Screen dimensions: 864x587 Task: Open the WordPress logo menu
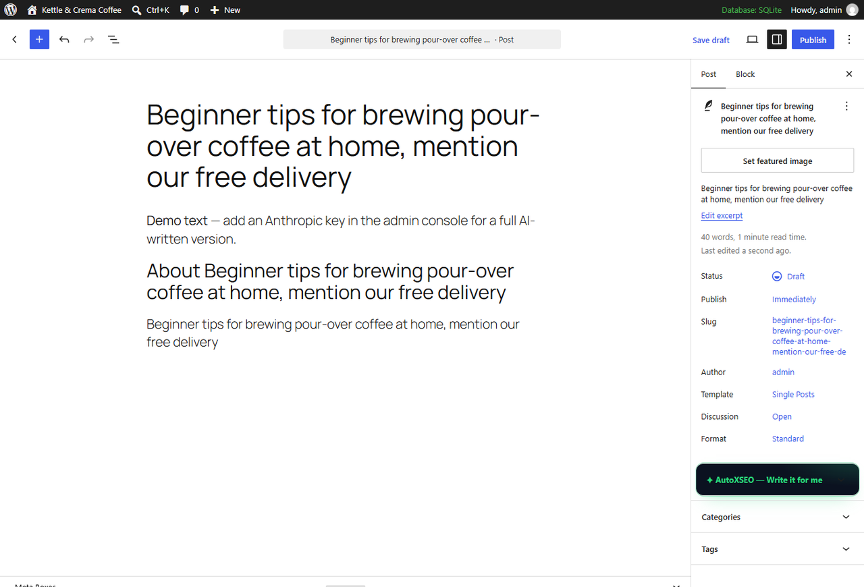click(11, 10)
